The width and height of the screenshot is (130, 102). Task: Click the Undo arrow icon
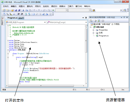(34, 10)
